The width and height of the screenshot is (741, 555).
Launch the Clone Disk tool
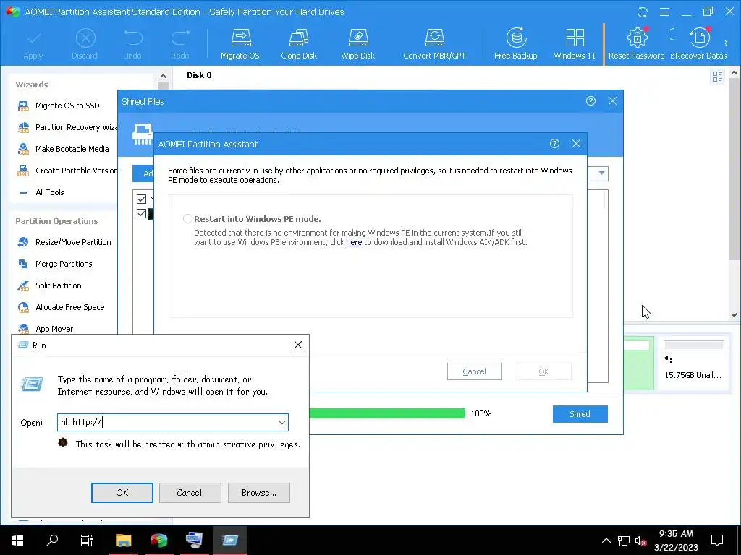299,44
